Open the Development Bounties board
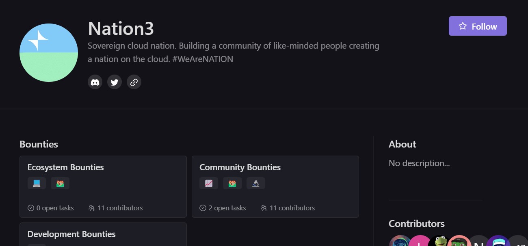528x246 pixels. click(71, 234)
